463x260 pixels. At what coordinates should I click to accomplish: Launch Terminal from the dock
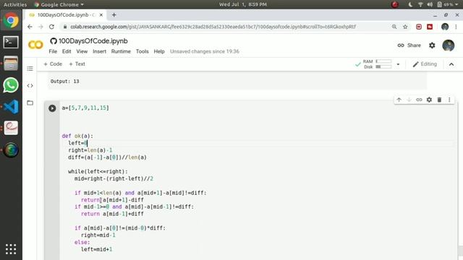coord(11,42)
